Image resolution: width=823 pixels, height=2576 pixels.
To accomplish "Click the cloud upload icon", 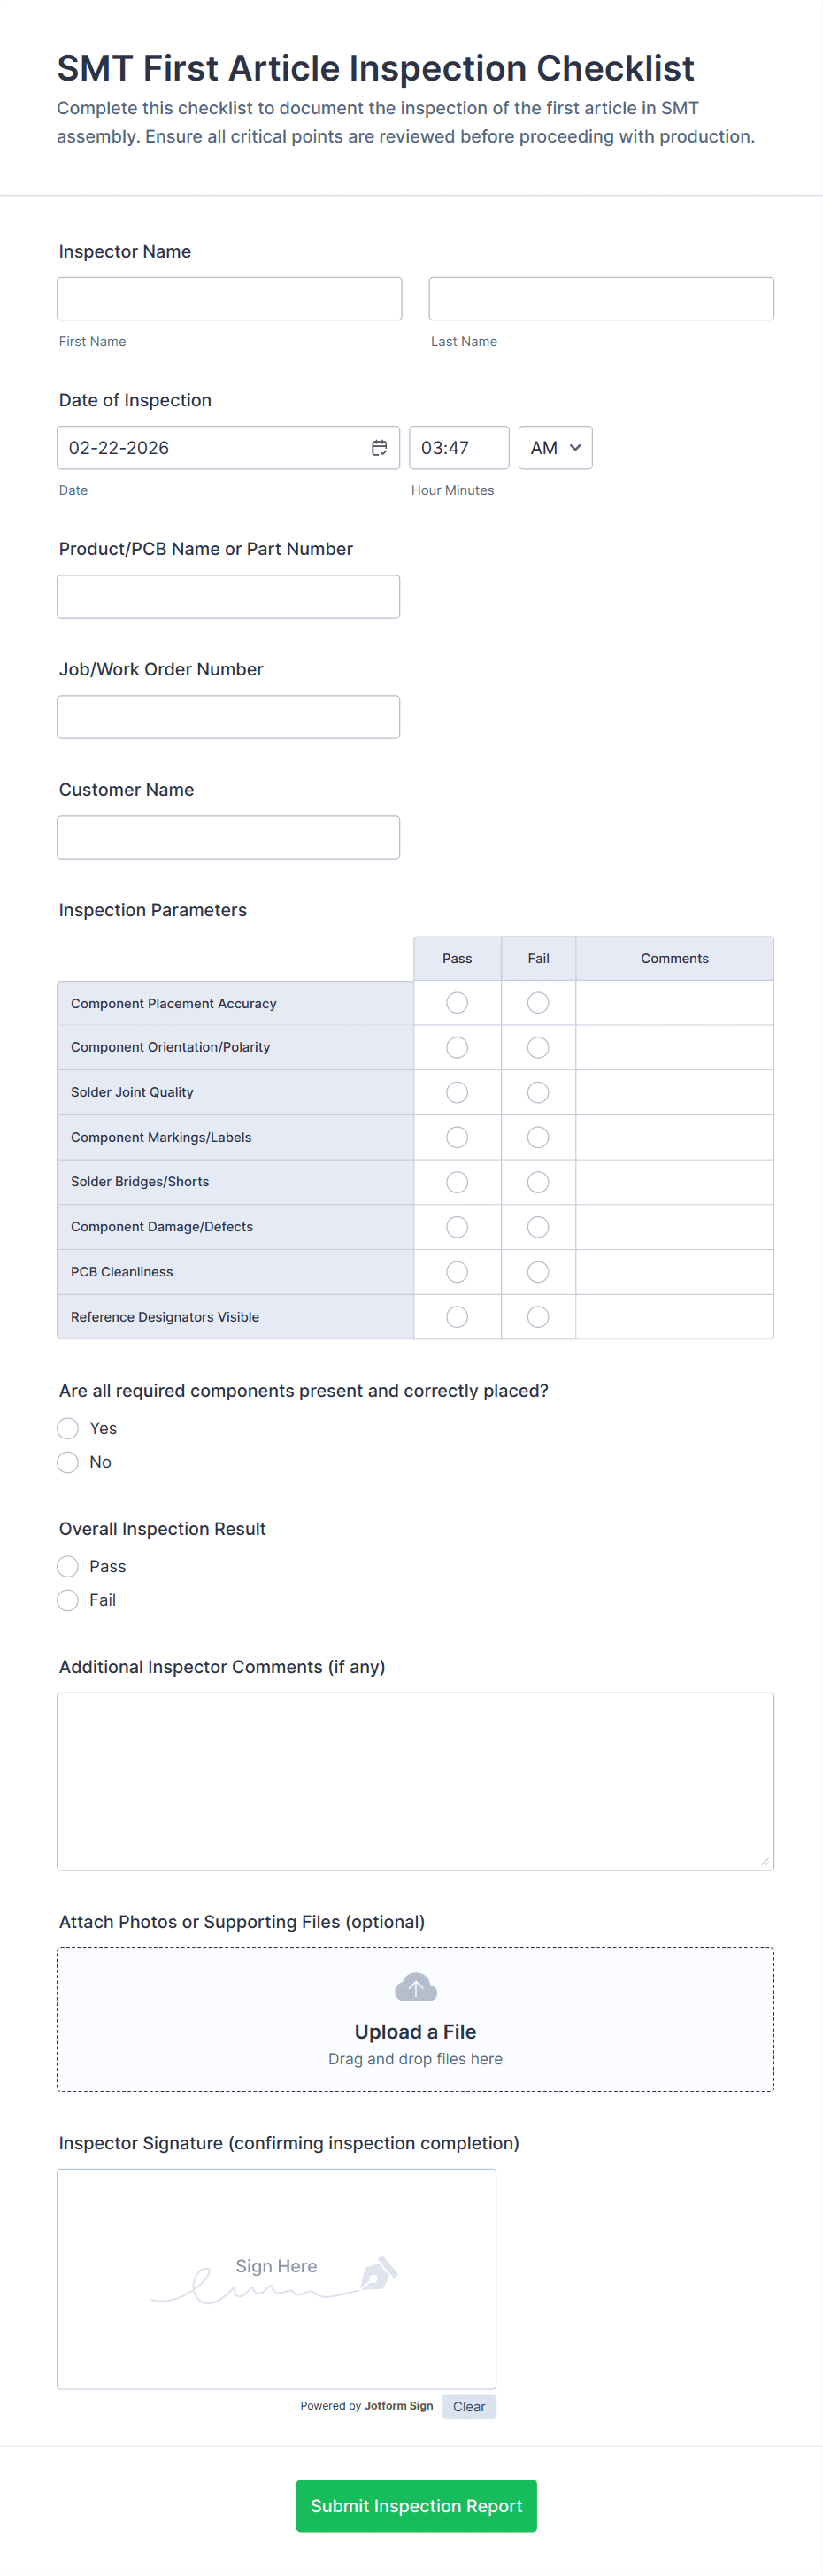I will click(x=415, y=1987).
